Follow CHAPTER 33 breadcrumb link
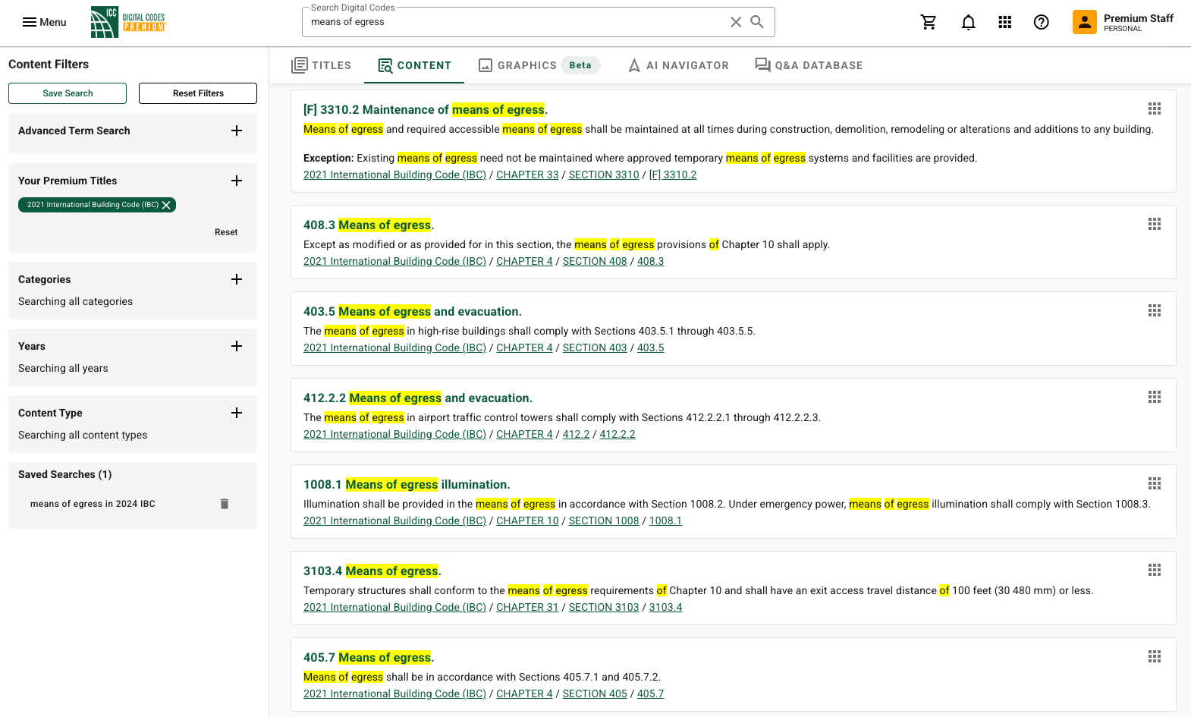Image resolution: width=1191 pixels, height=717 pixels. coord(527,175)
